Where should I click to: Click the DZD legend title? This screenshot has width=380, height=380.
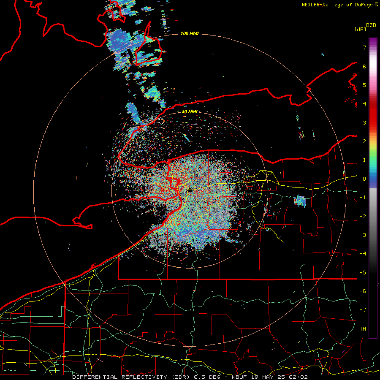pyautogui.click(x=371, y=25)
